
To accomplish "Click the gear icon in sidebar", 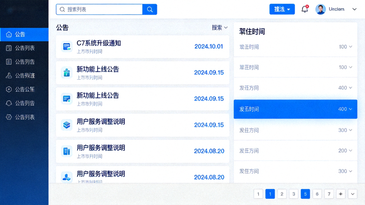I will [9, 117].
